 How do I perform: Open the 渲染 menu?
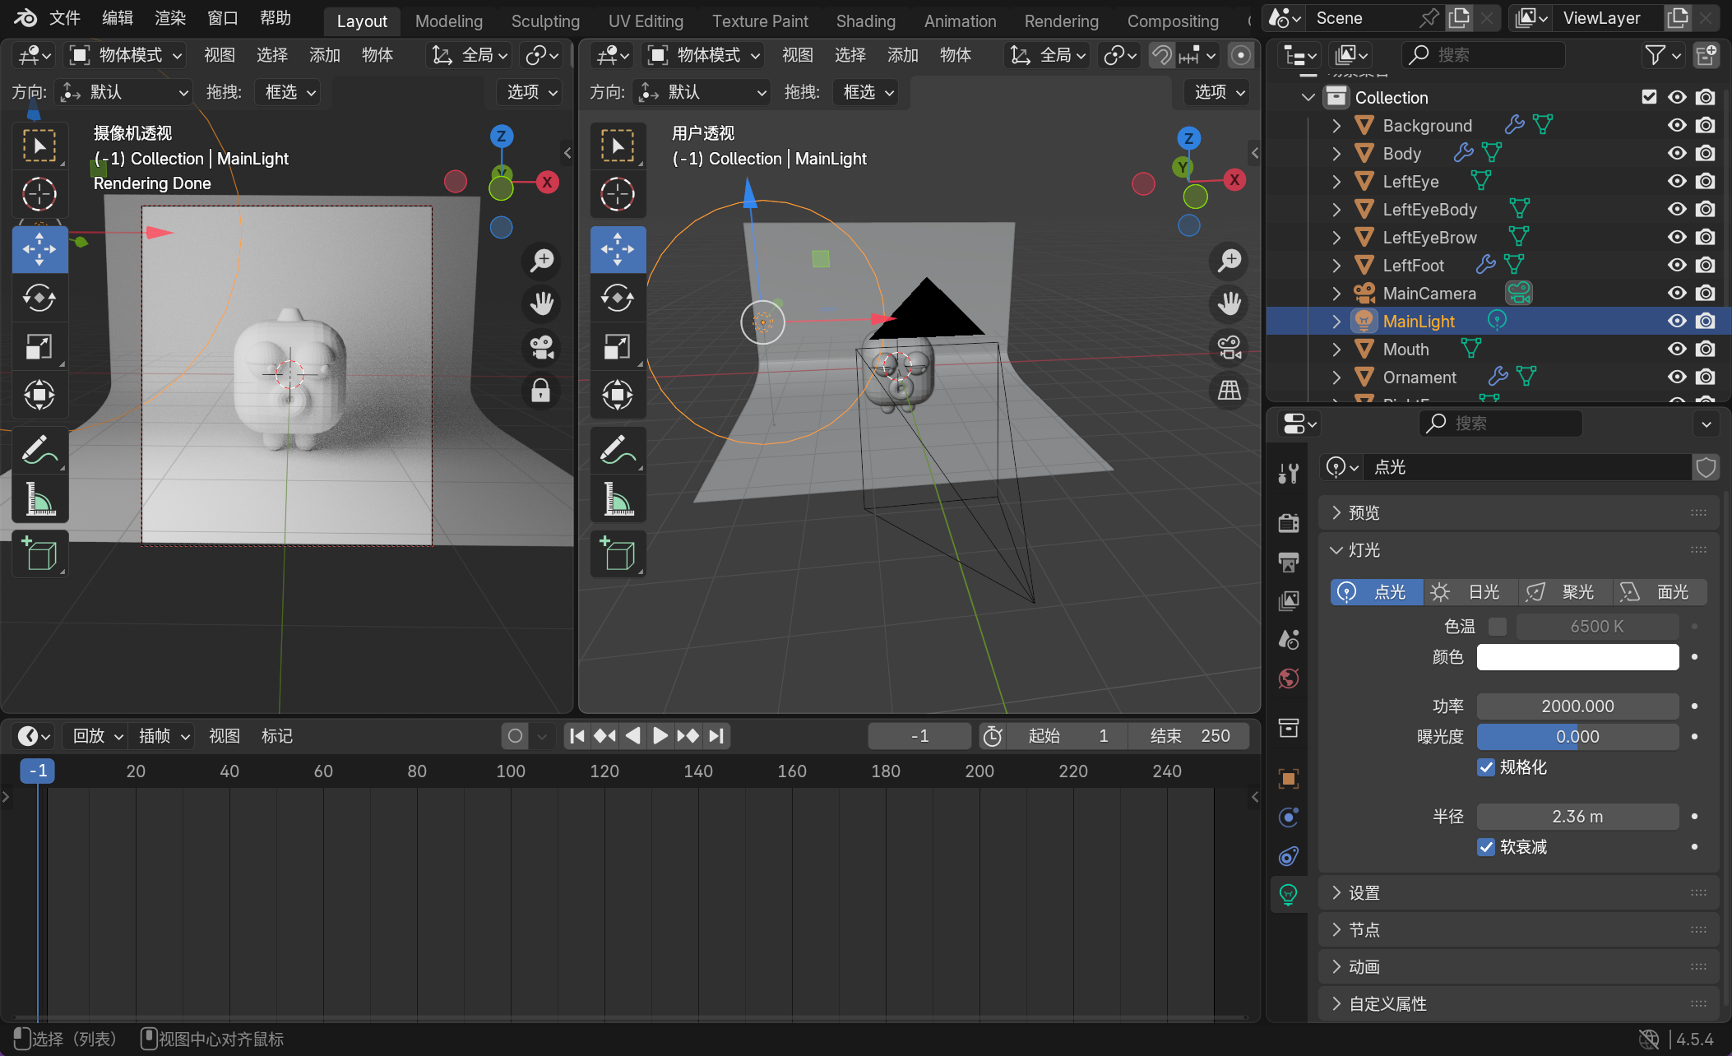(x=170, y=18)
